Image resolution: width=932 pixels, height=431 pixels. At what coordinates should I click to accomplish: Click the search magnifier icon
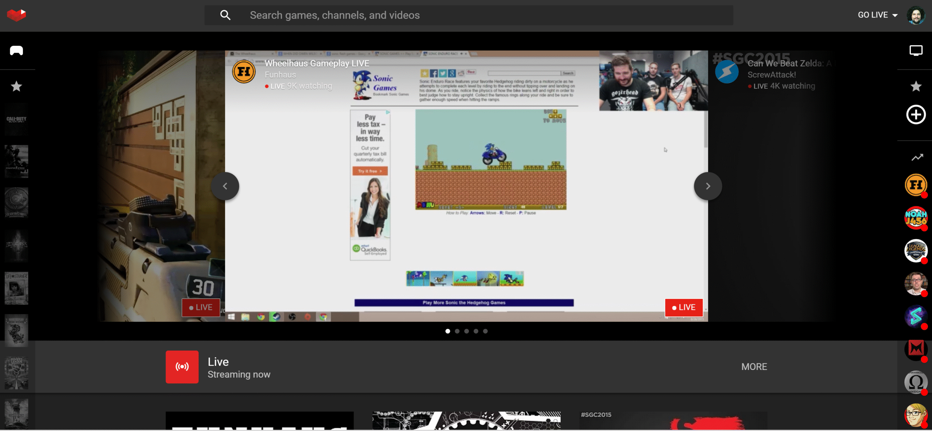(225, 15)
